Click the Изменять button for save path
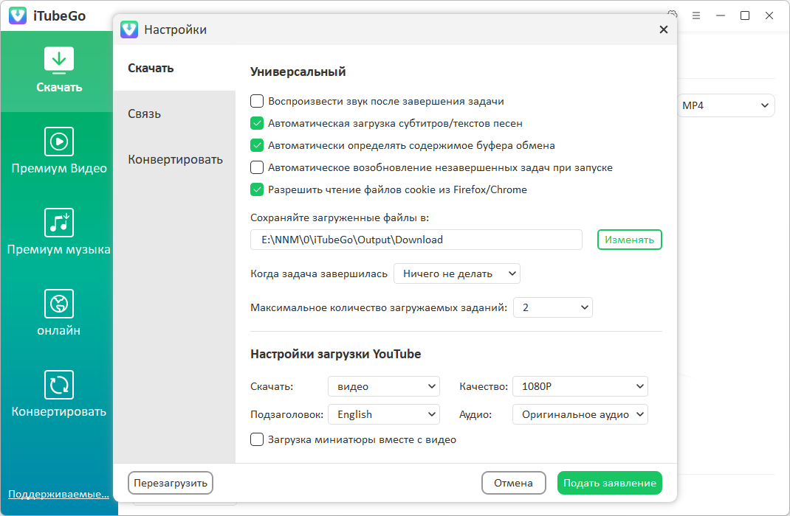This screenshot has width=790, height=516. [629, 240]
